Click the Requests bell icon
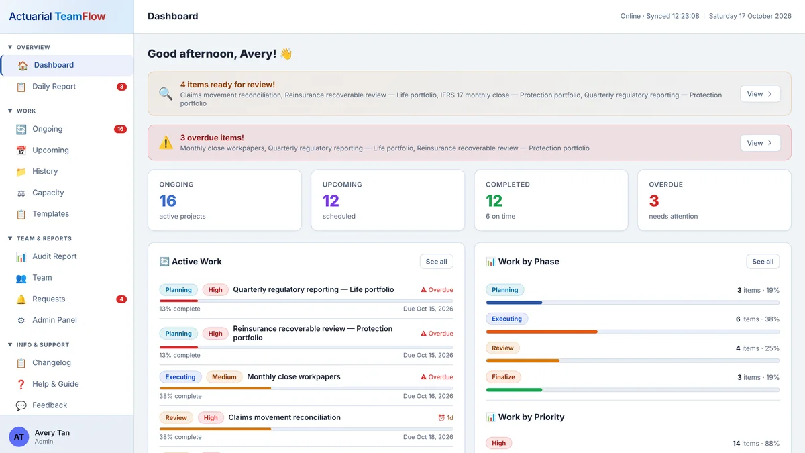This screenshot has height=453, width=805. [x=21, y=299]
